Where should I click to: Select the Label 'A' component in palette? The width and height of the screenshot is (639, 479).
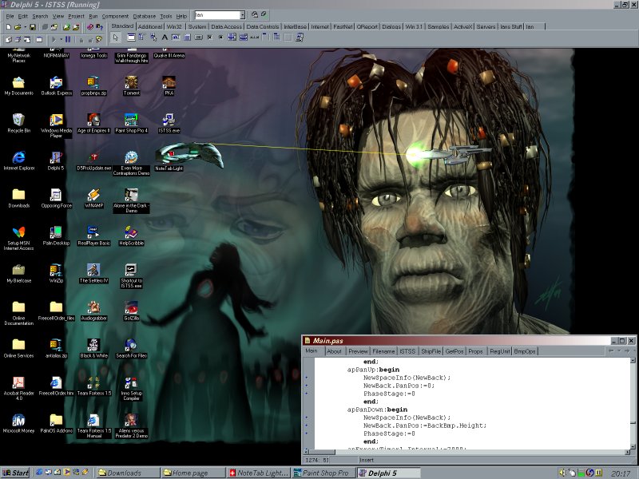point(165,38)
